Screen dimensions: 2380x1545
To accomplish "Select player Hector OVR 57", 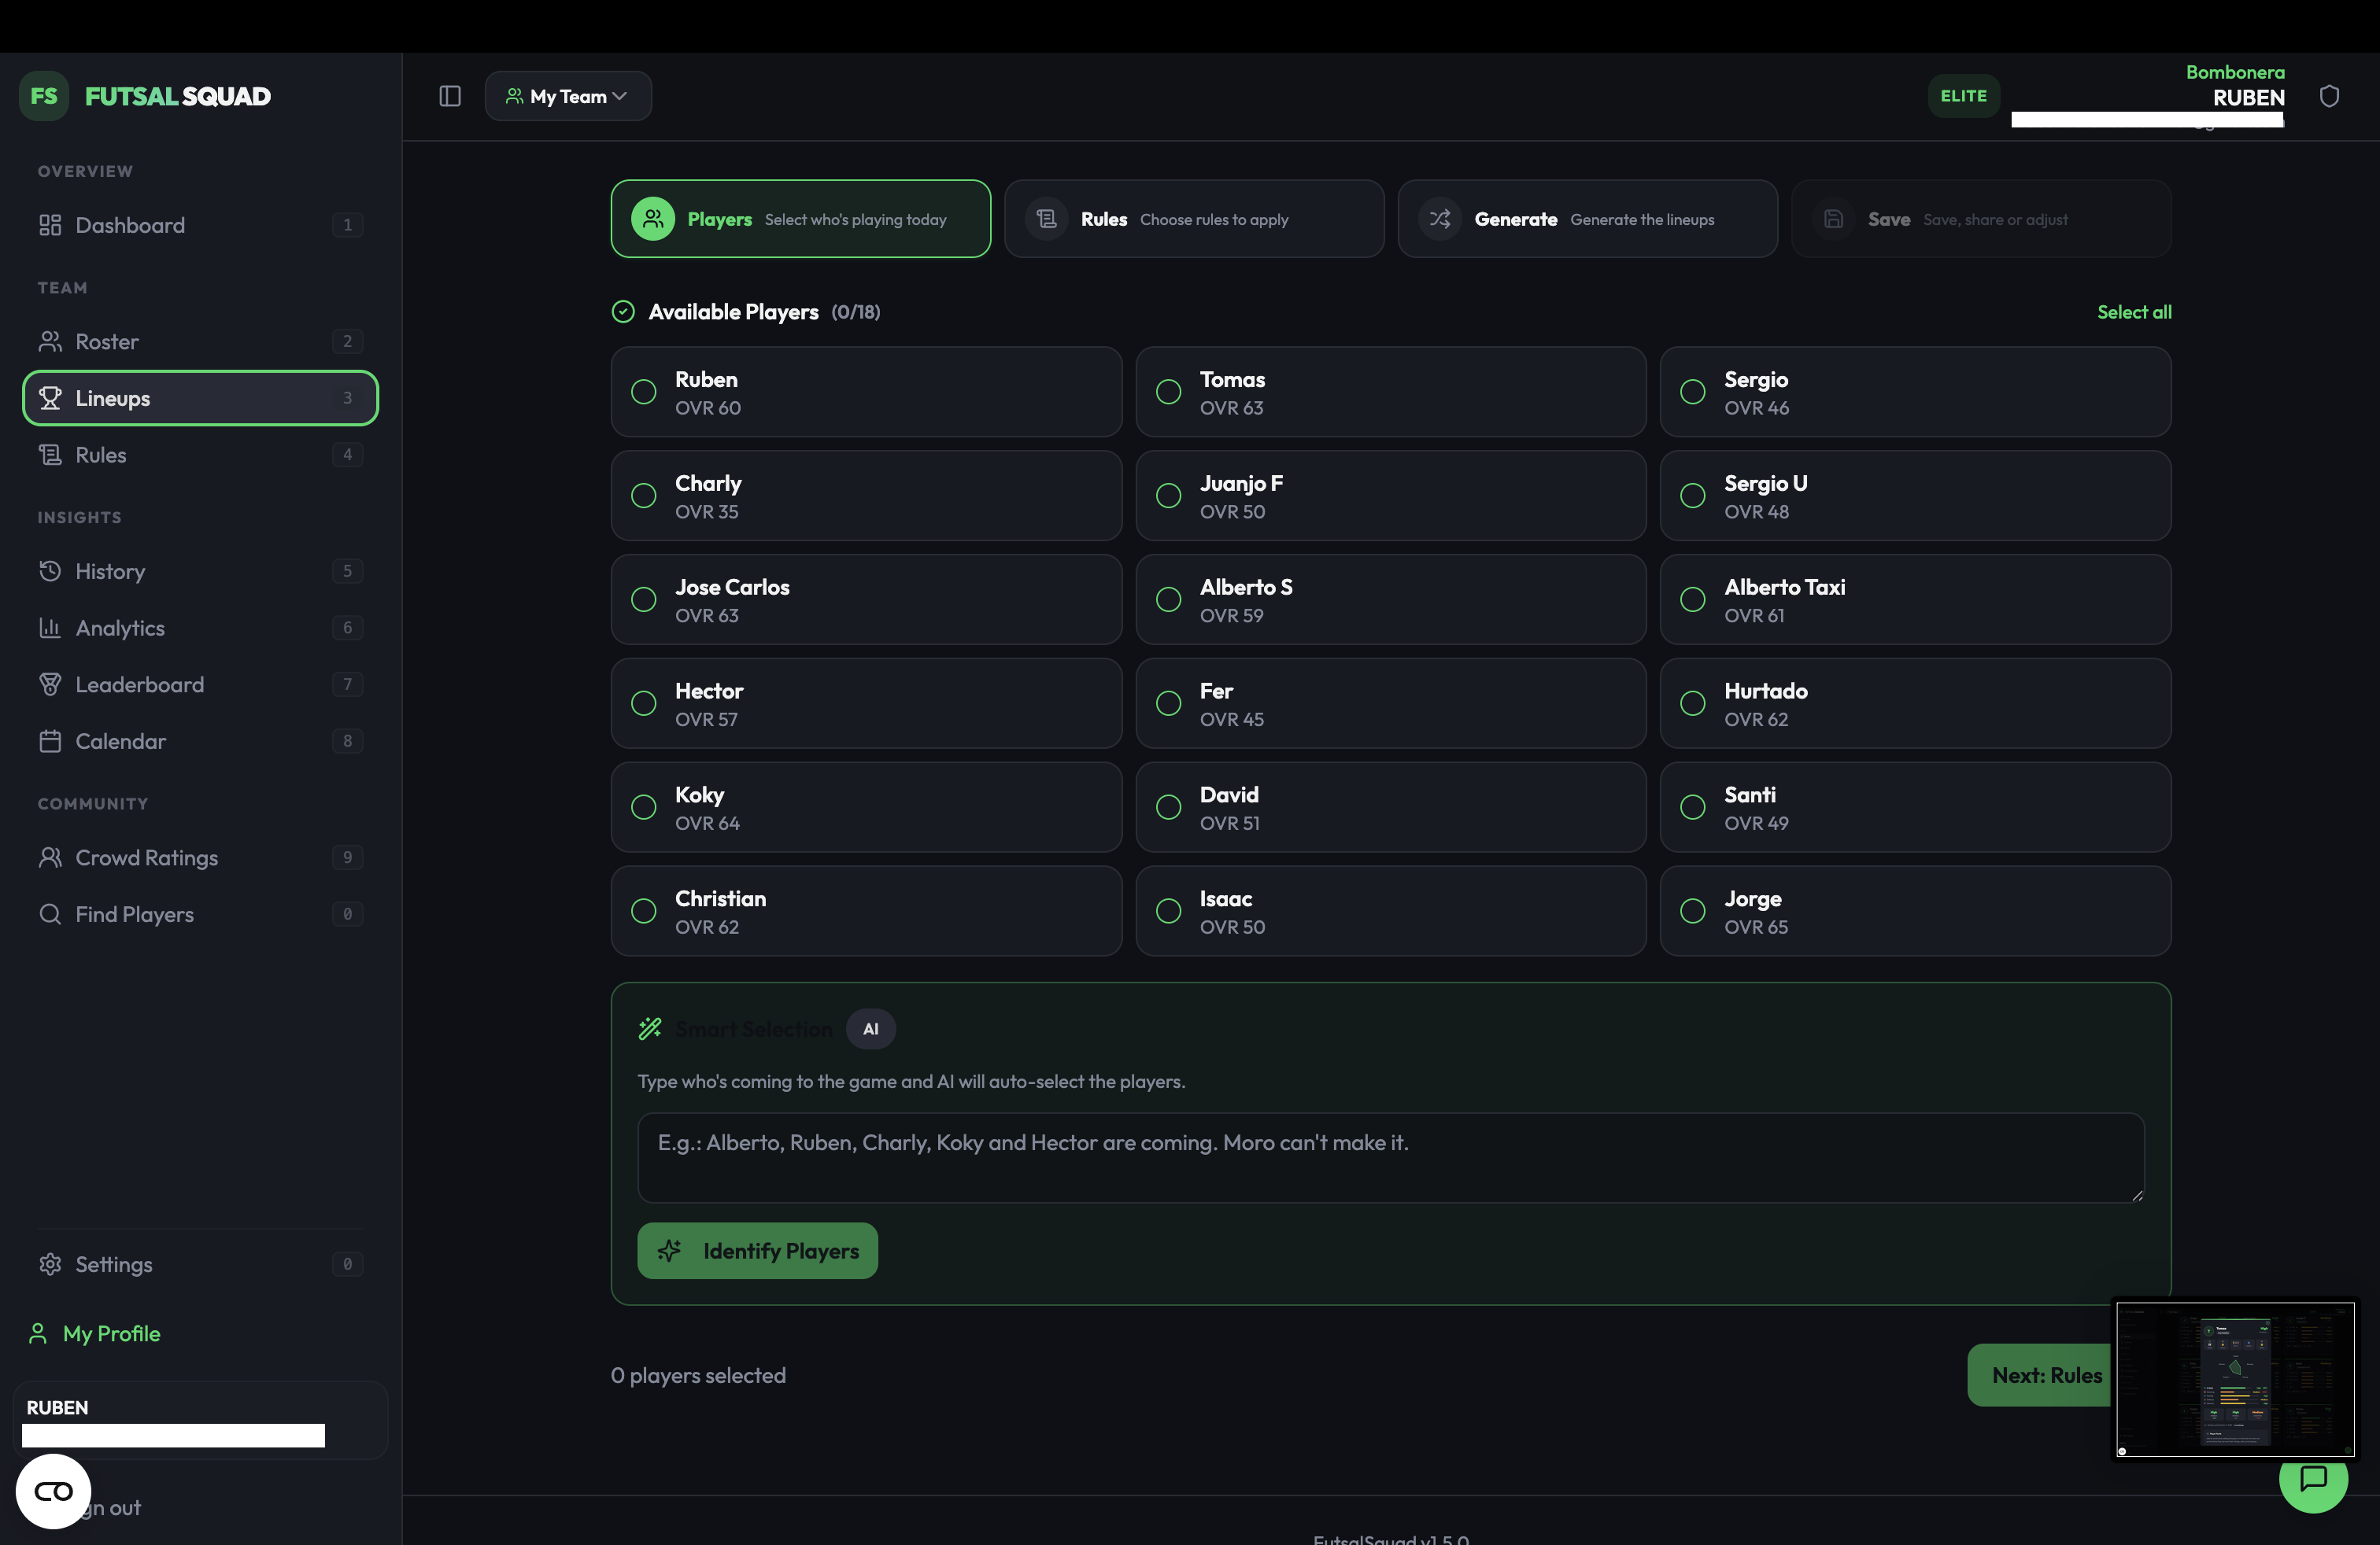I will click(866, 703).
